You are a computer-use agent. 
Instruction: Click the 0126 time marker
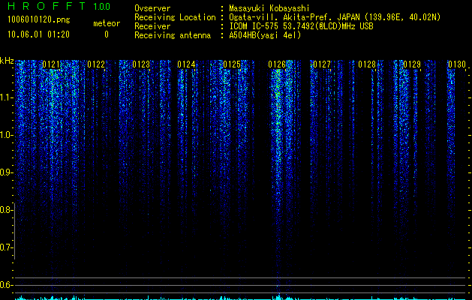[277, 64]
